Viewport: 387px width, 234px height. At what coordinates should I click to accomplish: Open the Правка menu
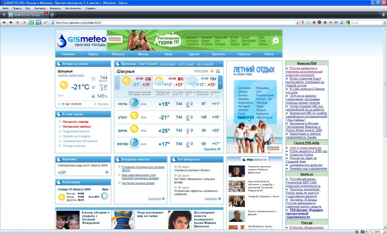17,8
